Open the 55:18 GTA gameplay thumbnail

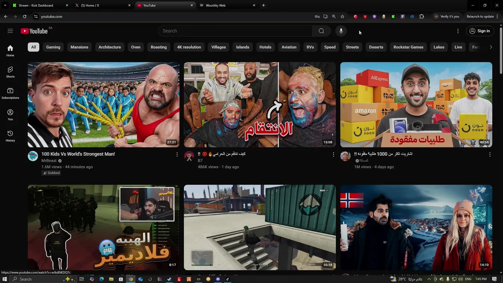click(260, 228)
